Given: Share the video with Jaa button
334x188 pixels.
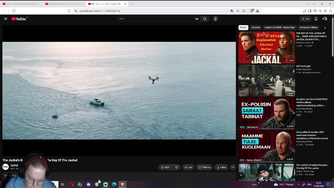Looking at the screenshot, I should tap(188, 167).
